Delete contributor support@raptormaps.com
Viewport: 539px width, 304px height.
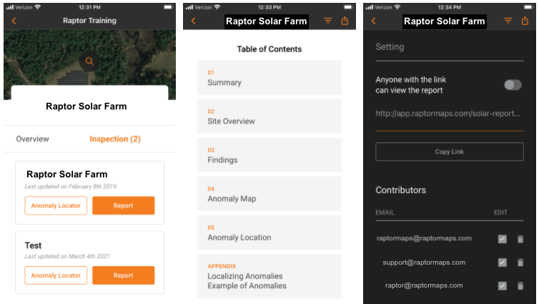tap(520, 263)
